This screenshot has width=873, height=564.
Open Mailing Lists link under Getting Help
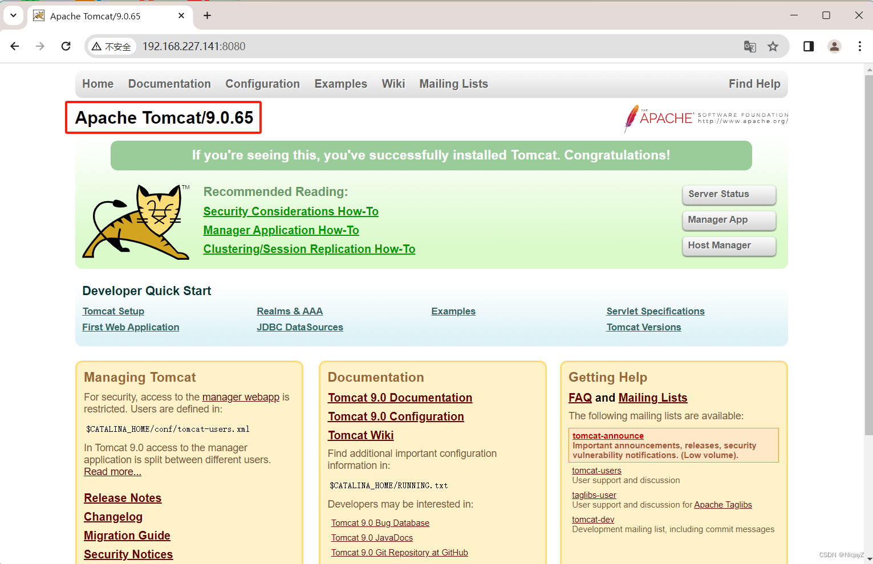tap(653, 398)
